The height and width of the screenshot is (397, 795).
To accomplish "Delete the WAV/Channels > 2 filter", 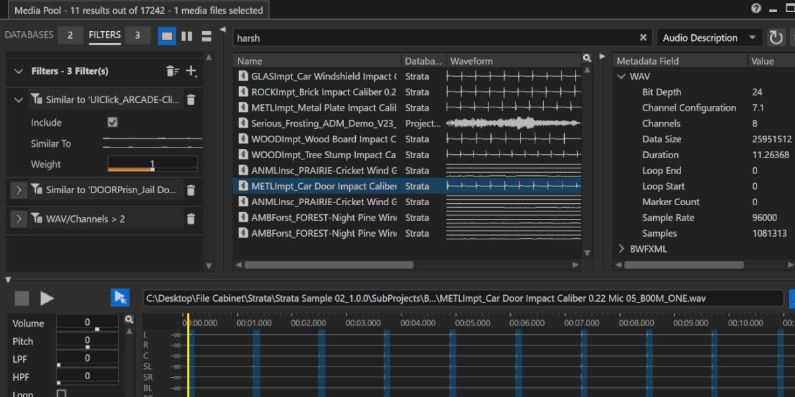I will [191, 219].
